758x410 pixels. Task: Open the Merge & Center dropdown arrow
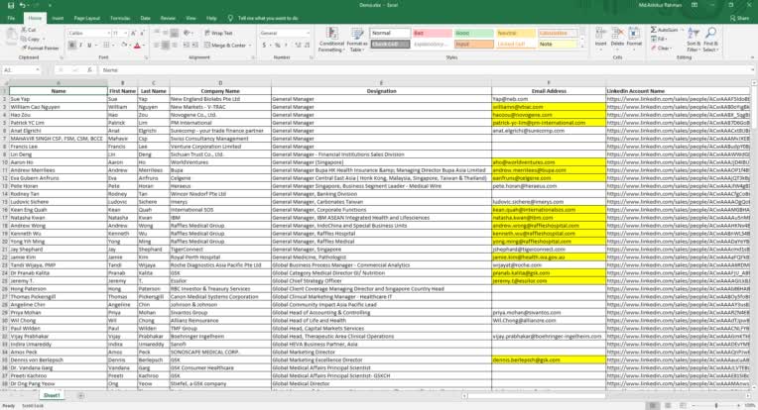tap(250, 45)
